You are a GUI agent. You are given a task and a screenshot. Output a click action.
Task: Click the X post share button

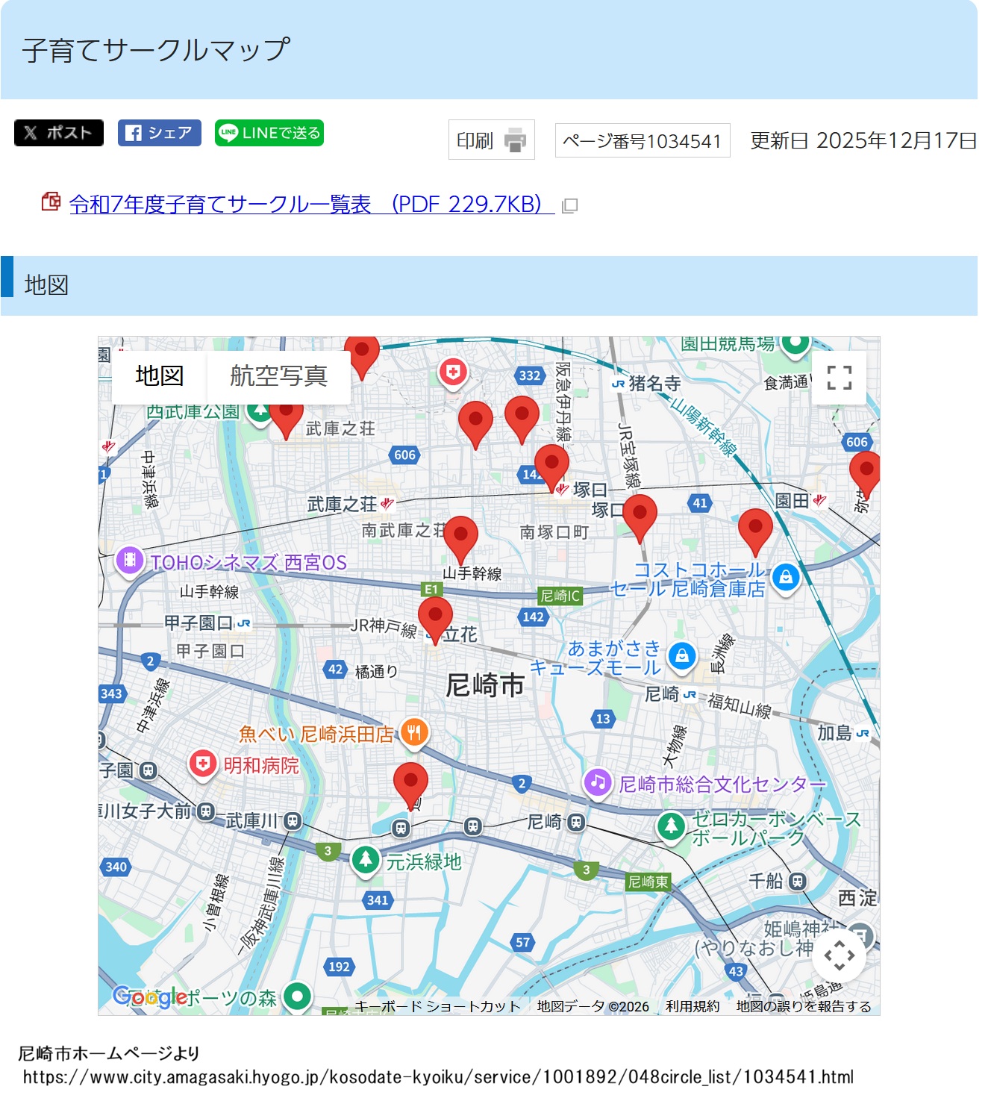coord(59,133)
